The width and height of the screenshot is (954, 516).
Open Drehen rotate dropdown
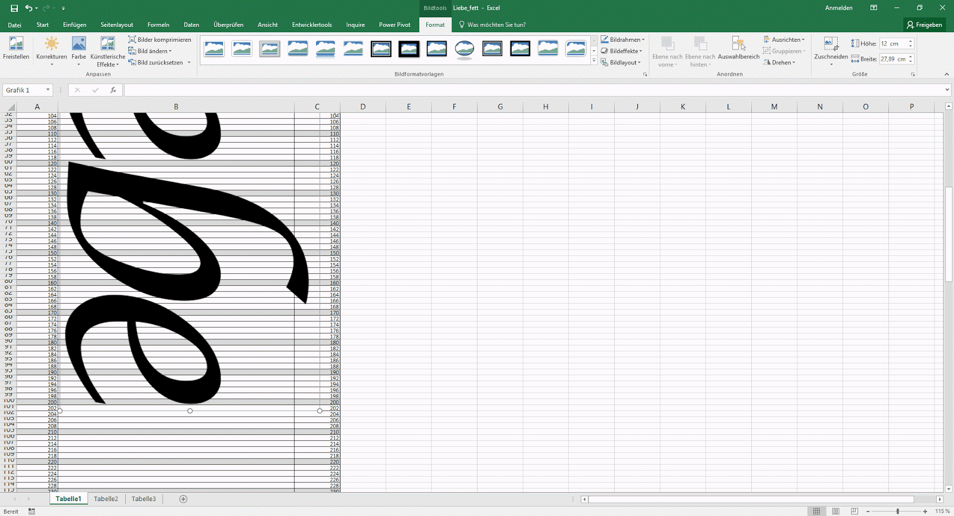(x=779, y=62)
